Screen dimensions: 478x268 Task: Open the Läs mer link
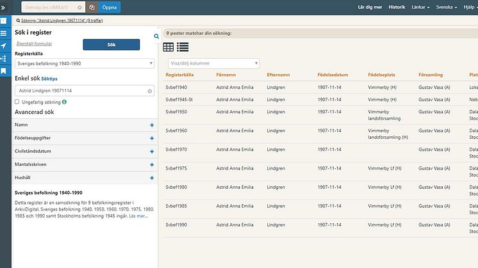pyautogui.click(x=138, y=216)
